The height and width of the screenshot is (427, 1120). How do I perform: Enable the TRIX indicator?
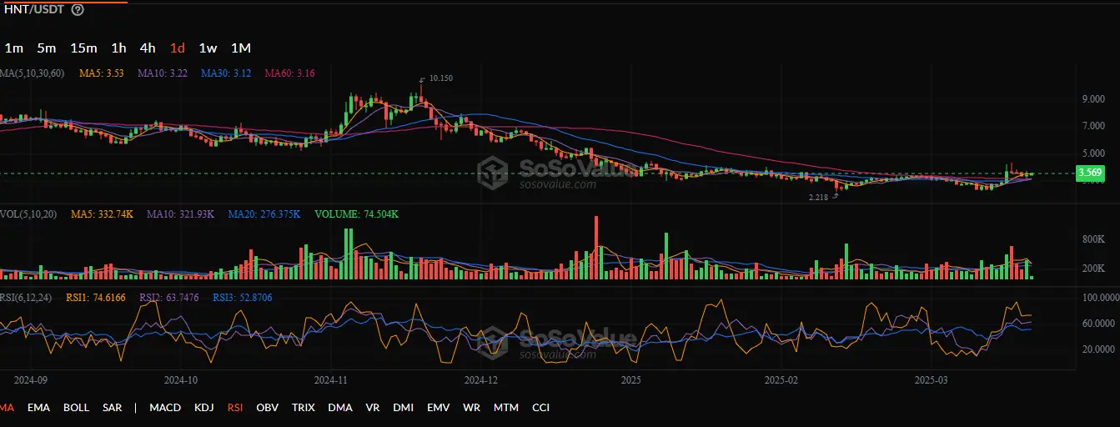coord(304,408)
